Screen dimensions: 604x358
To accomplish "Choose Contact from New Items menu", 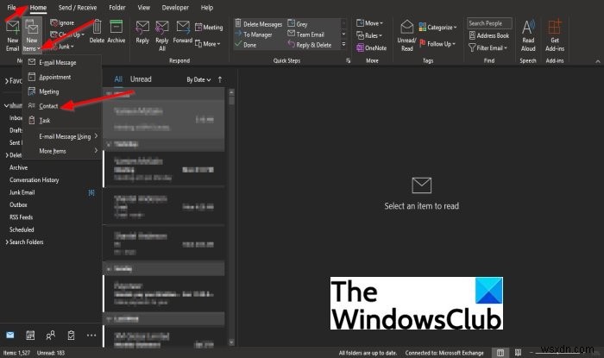I will coord(61,106).
